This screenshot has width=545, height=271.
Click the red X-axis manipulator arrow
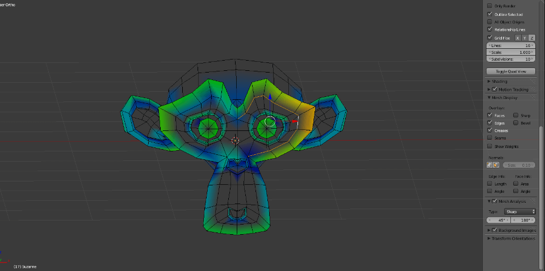tap(295, 121)
